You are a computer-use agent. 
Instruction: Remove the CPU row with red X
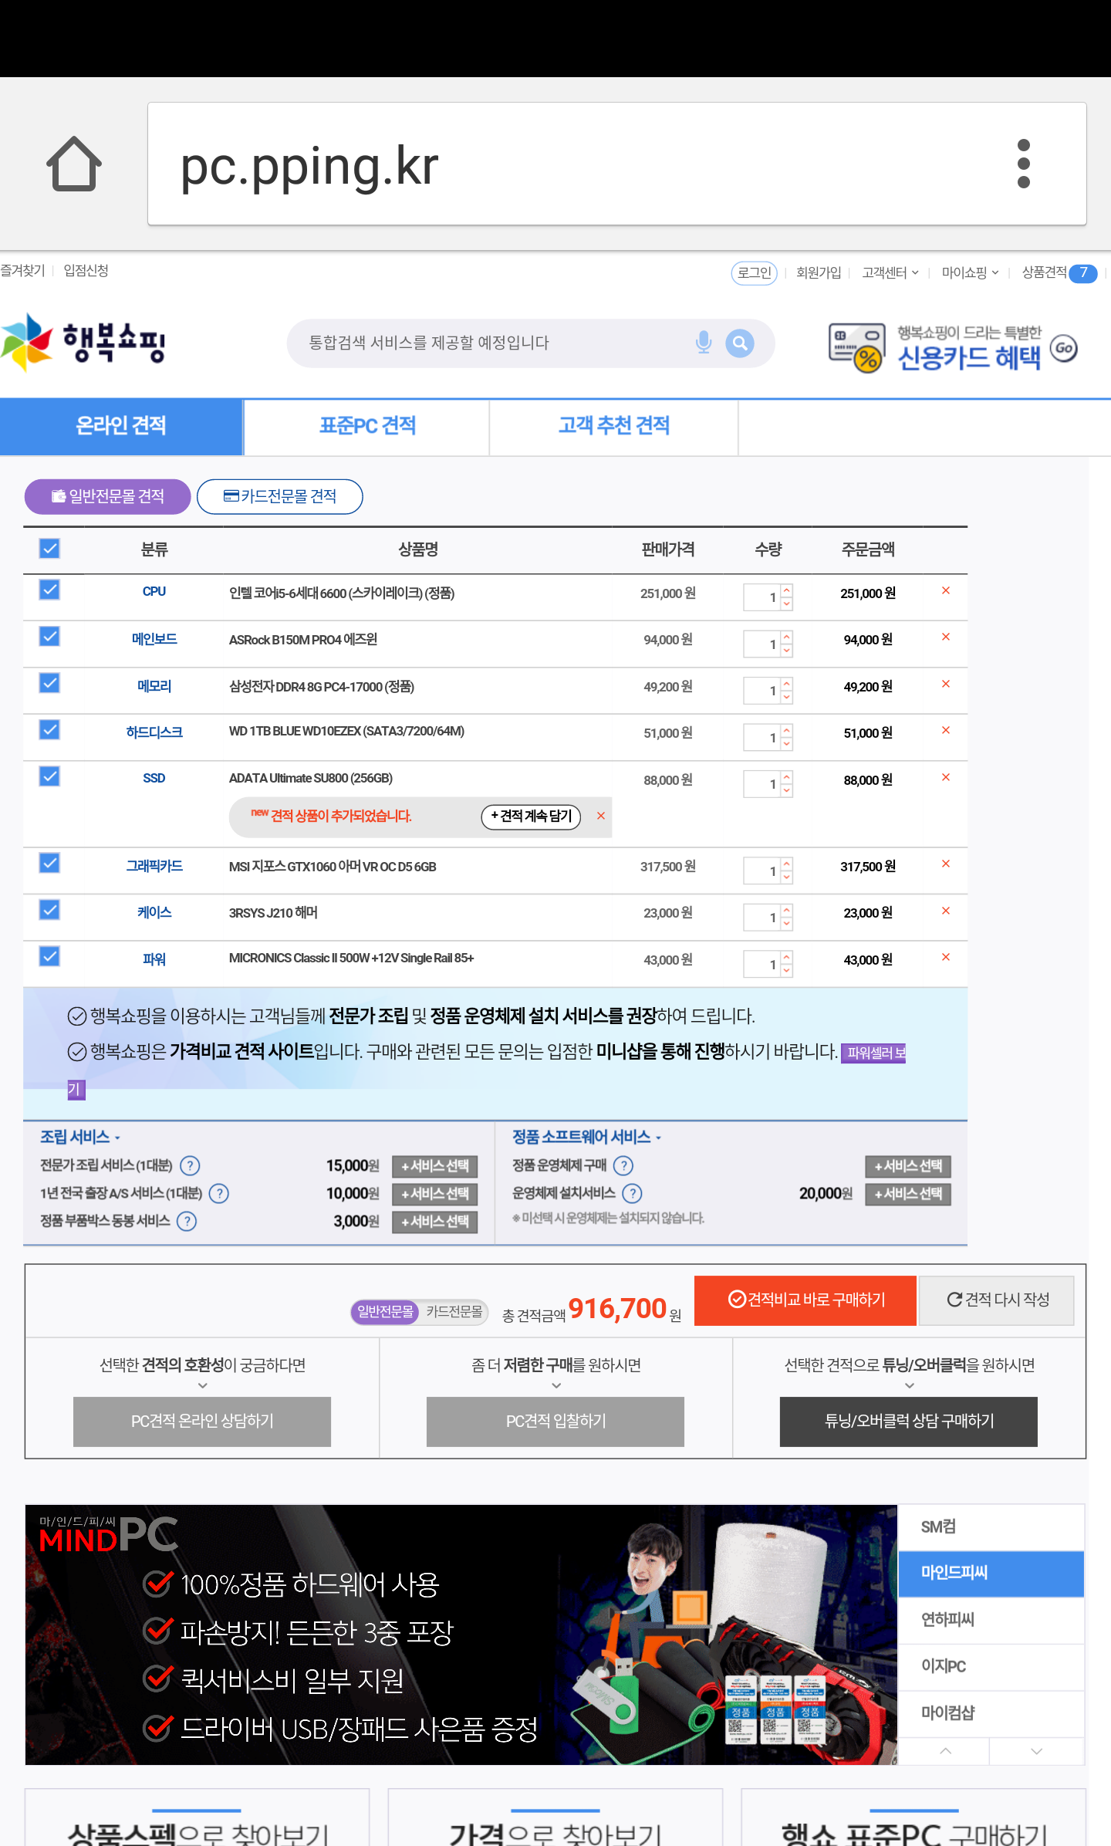pyautogui.click(x=945, y=591)
